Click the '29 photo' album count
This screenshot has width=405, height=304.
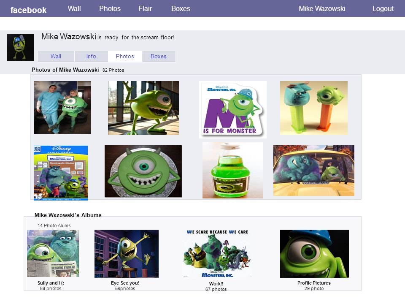314,288
